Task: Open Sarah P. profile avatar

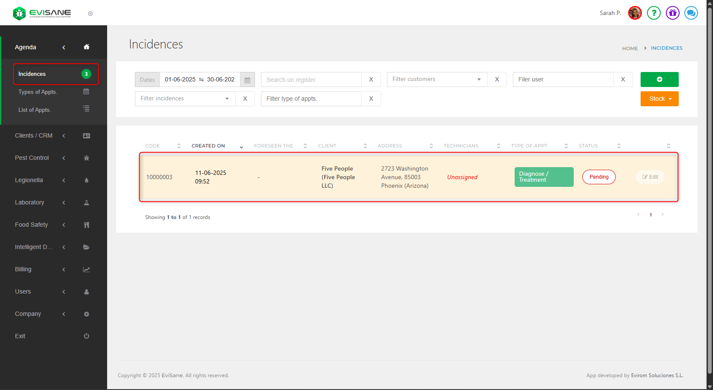Action: 635,13
